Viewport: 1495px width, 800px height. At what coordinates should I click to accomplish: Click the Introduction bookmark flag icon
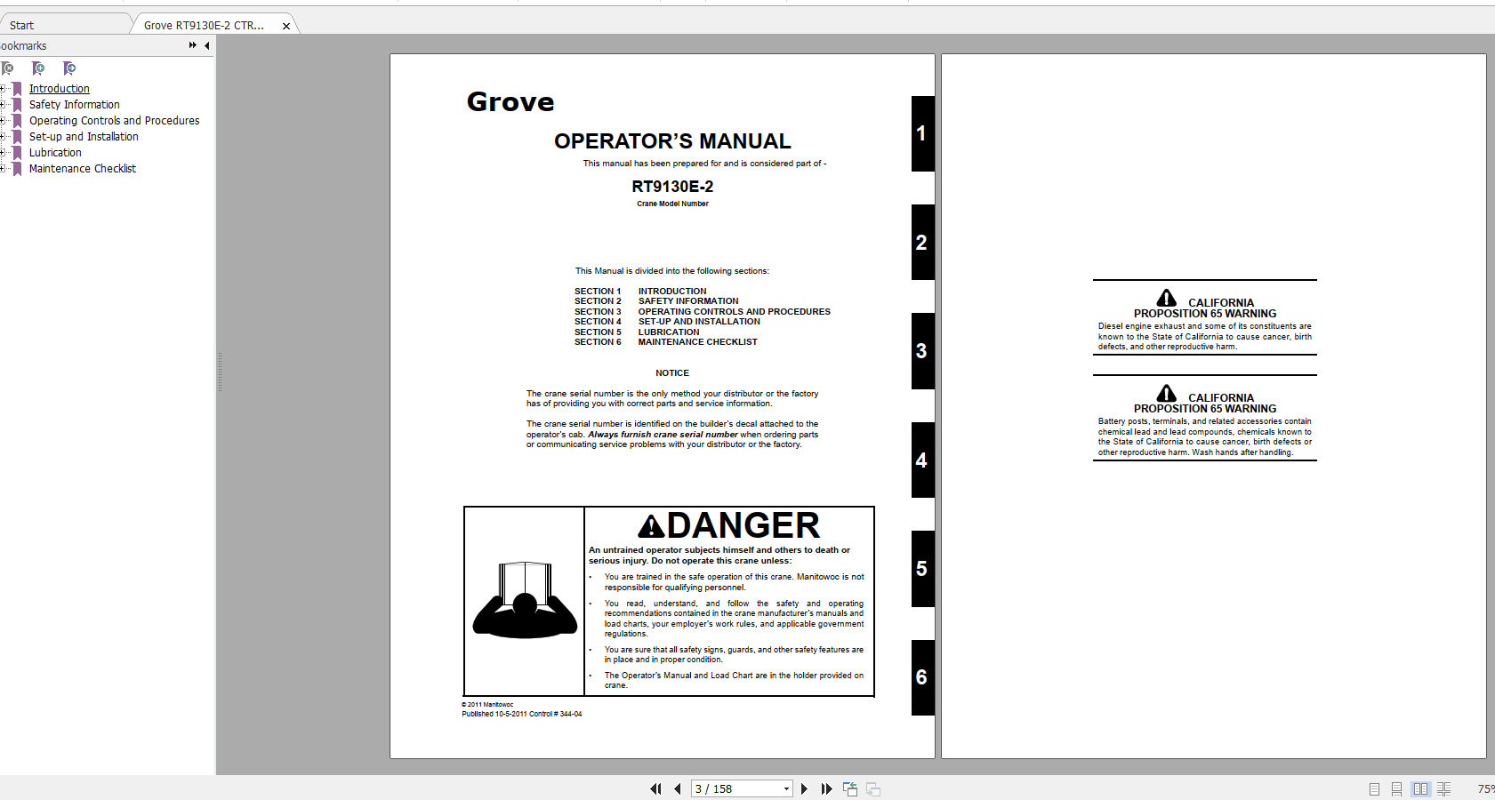(x=17, y=89)
